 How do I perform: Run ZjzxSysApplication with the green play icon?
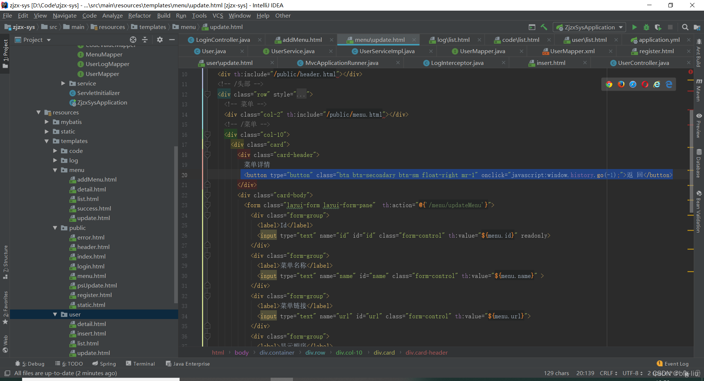[634, 27]
